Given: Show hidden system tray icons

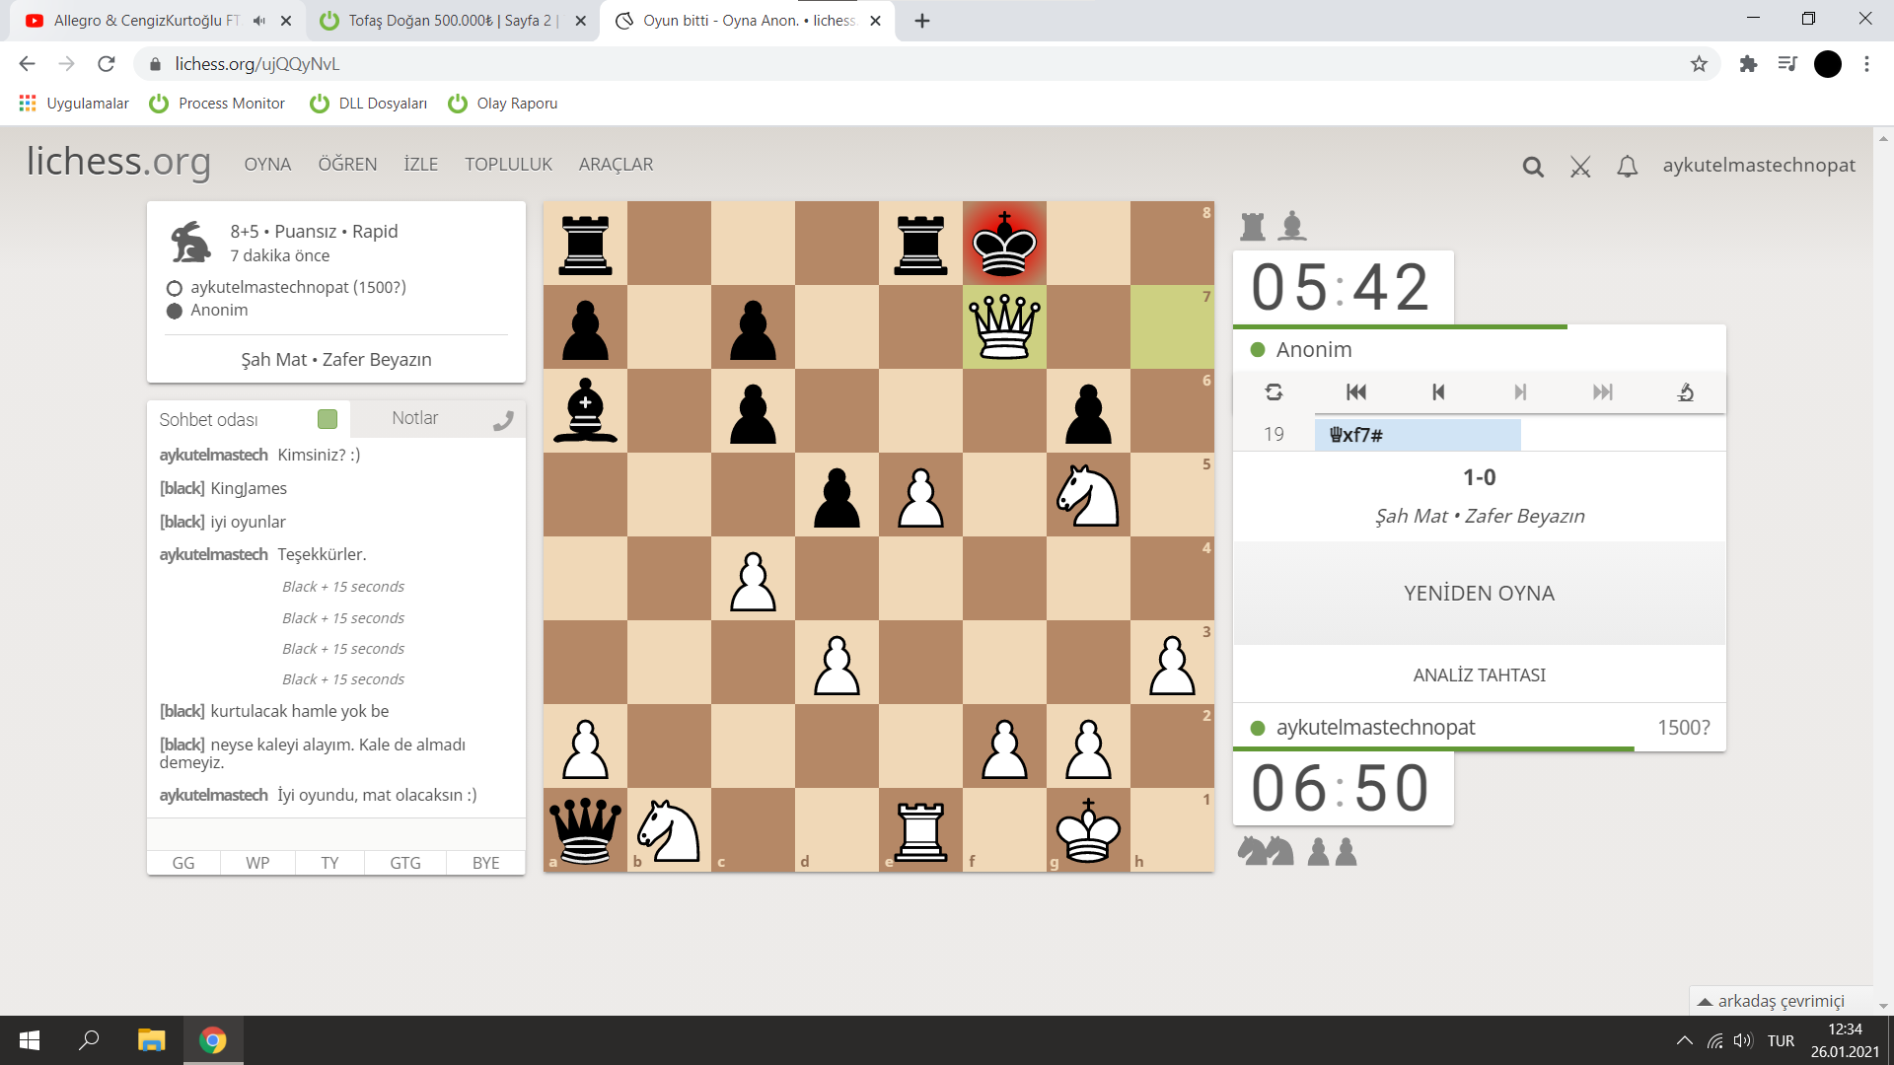Looking at the screenshot, I should click(1684, 1040).
